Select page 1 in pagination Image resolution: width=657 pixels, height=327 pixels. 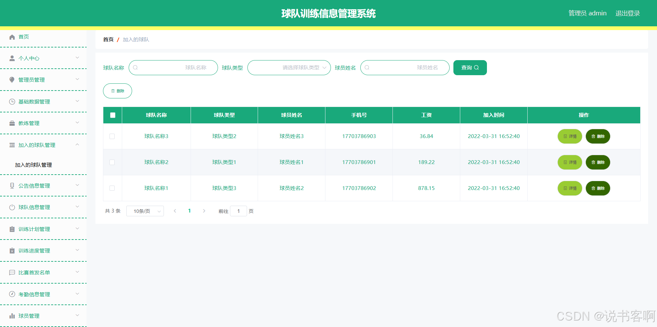[x=190, y=211]
